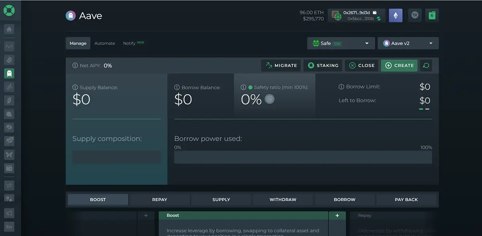
Task: Select the Pay Back action tab
Action: pos(406,200)
